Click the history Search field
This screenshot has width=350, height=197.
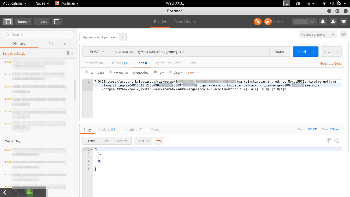[38, 34]
